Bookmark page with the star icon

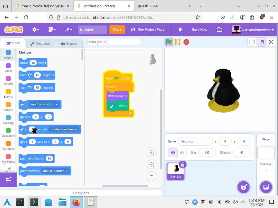[198, 17]
